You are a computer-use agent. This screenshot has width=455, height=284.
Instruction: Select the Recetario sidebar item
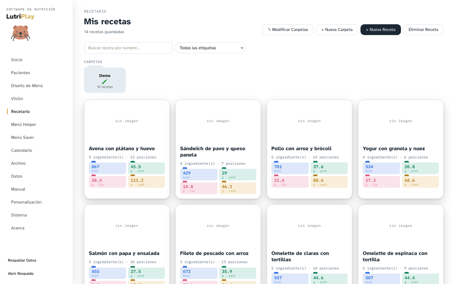coord(20,111)
